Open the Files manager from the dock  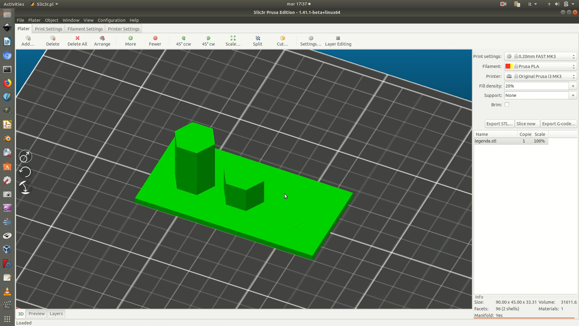7,14
